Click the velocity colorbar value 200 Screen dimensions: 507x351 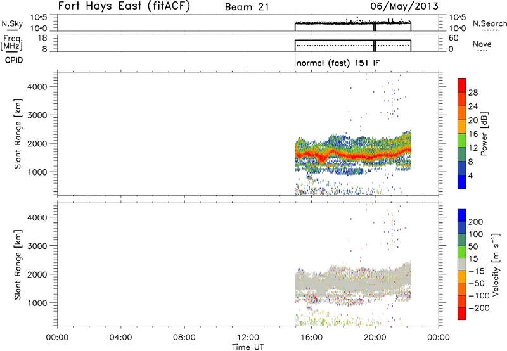476,222
